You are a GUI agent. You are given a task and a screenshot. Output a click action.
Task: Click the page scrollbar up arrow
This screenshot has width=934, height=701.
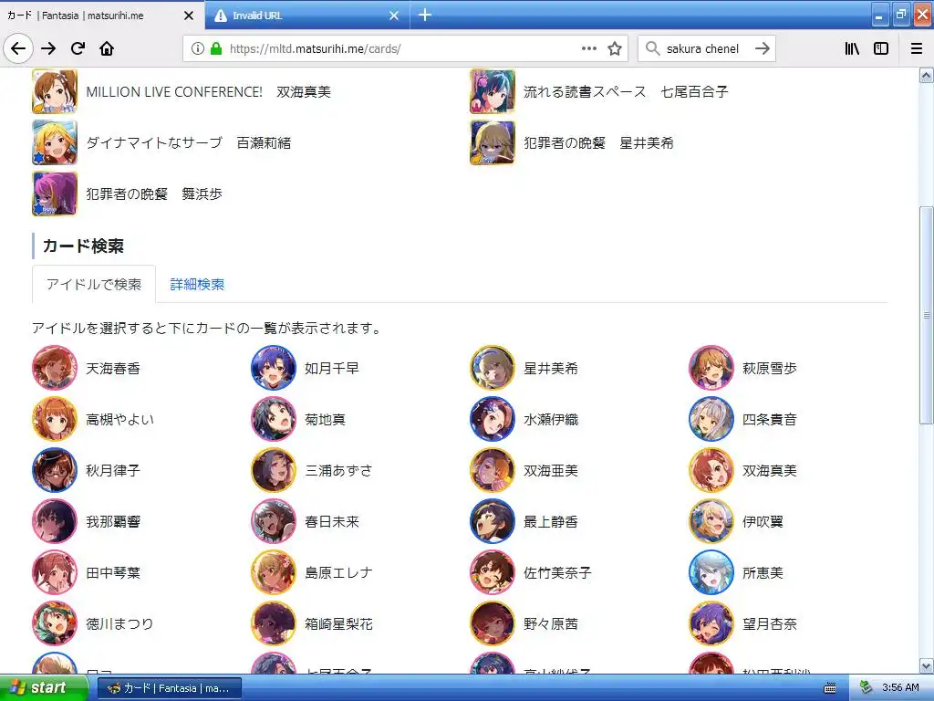(927, 75)
